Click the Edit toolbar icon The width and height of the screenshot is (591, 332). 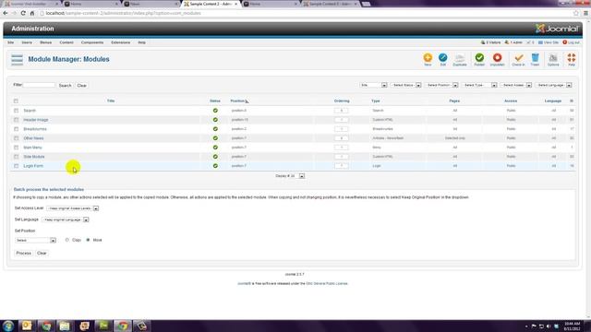click(x=443, y=59)
